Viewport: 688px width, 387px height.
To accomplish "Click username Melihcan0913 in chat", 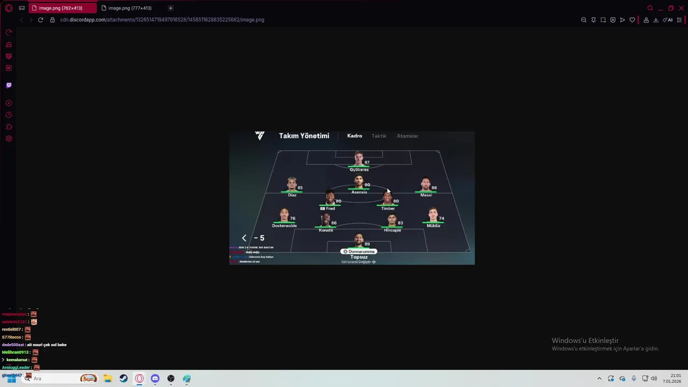I will coord(16,352).
